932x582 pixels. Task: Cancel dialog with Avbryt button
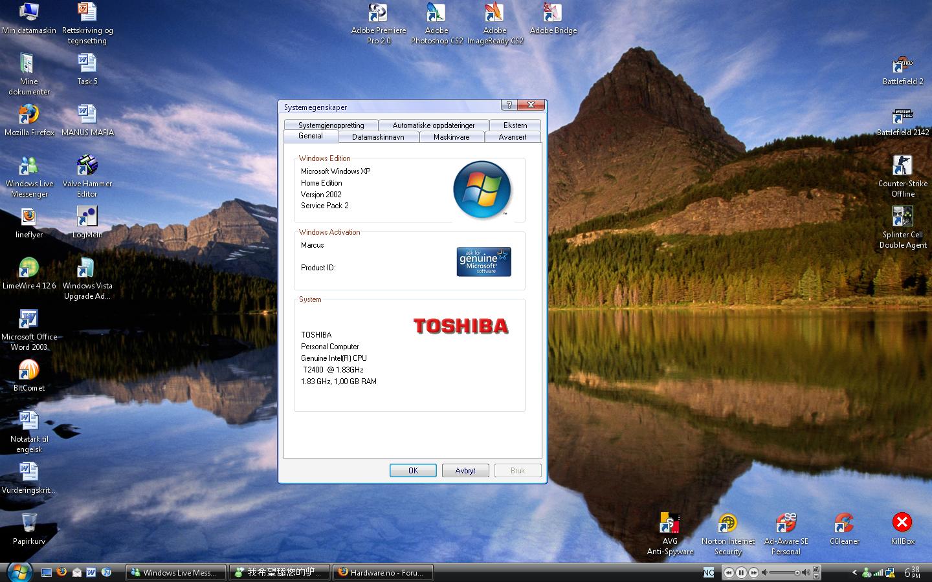(465, 470)
